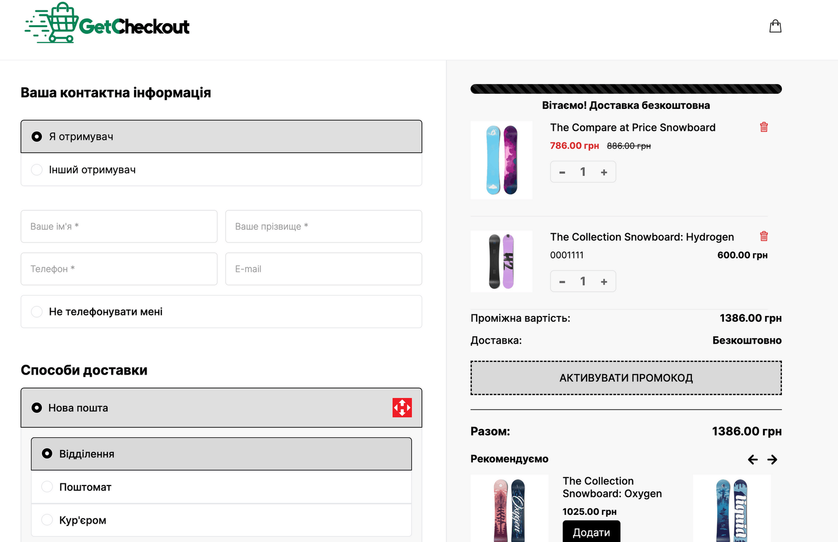Image resolution: width=838 pixels, height=542 pixels.
Task: Show previous recommended product with left arrow
Action: coord(753,459)
